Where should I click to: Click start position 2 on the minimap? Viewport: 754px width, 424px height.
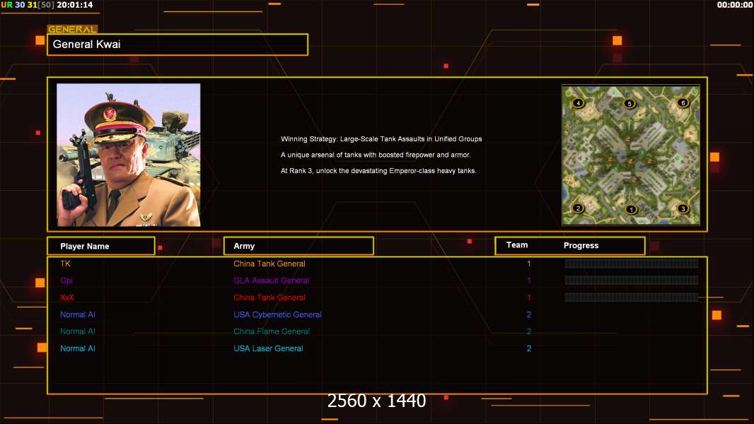click(578, 208)
